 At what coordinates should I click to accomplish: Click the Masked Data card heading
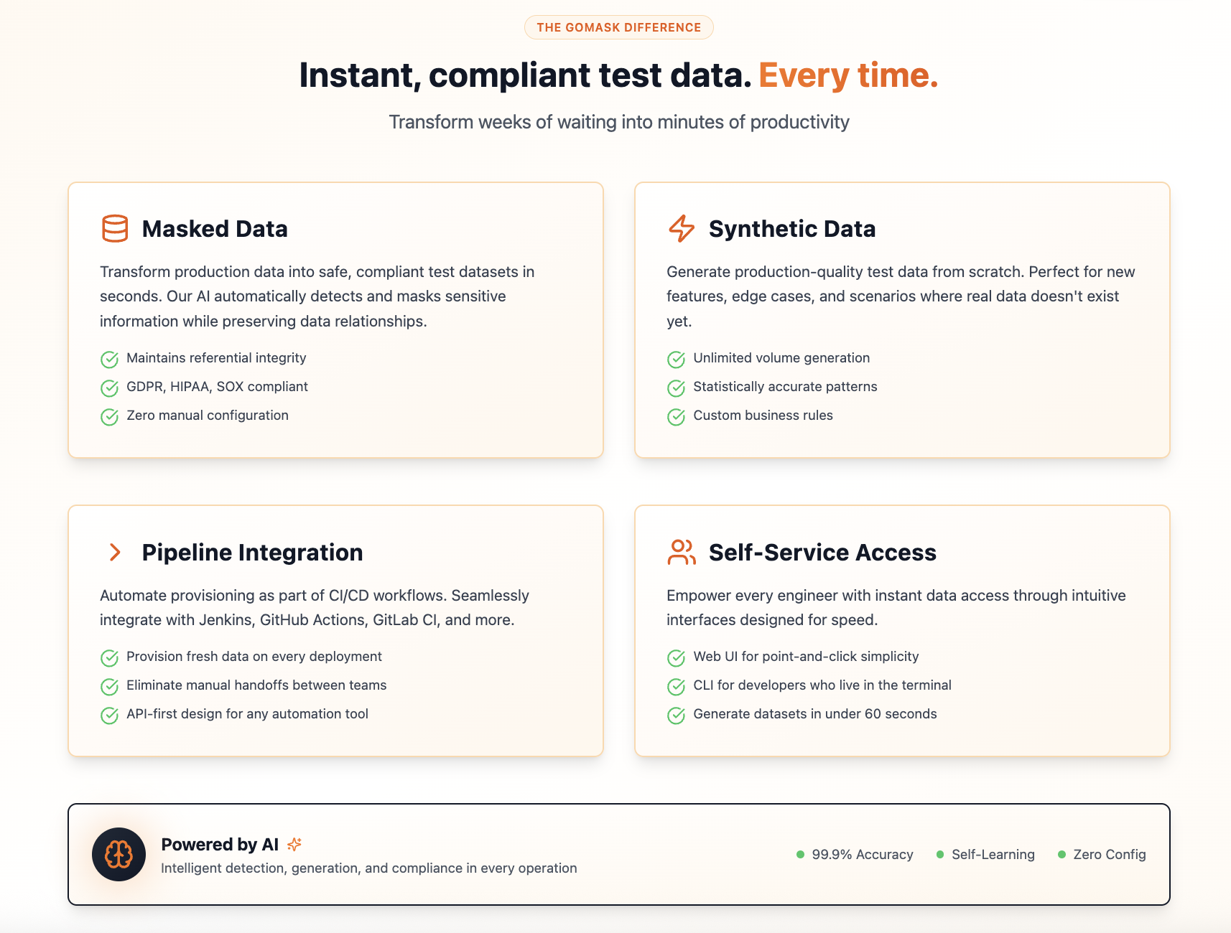[215, 229]
